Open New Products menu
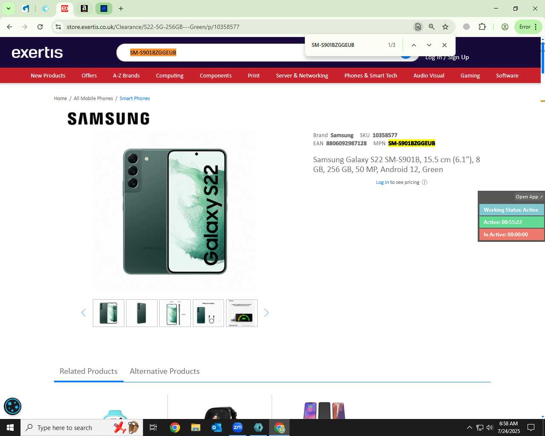Viewport: 545px width, 436px height. [x=48, y=75]
